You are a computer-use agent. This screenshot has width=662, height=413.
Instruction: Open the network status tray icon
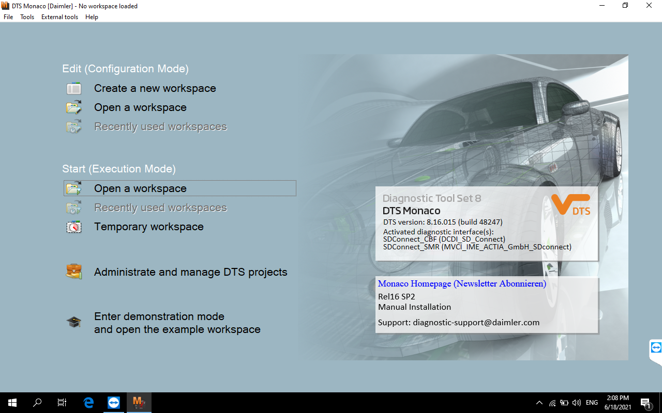tap(552, 403)
